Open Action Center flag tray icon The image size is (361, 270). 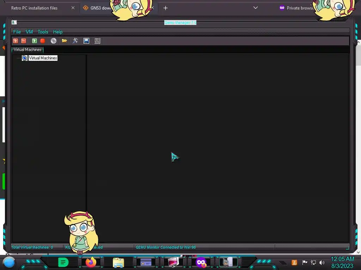(x=305, y=262)
